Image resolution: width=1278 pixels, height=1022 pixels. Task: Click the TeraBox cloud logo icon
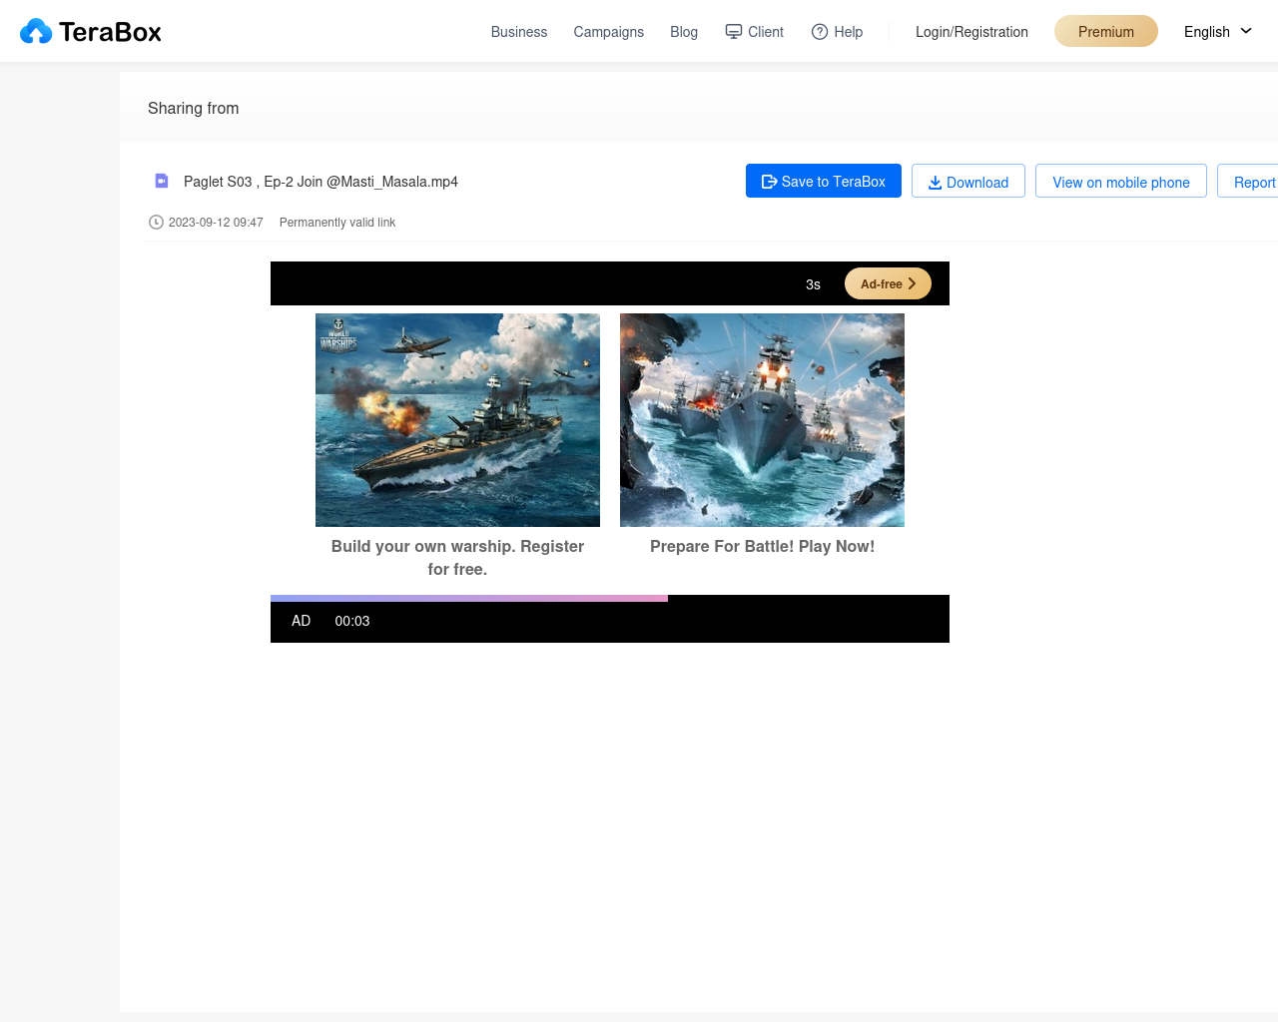(x=36, y=32)
